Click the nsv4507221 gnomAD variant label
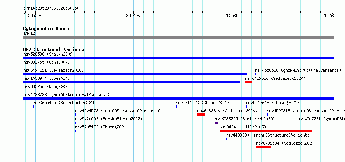This screenshot has width=345, height=162. tap(321, 119)
